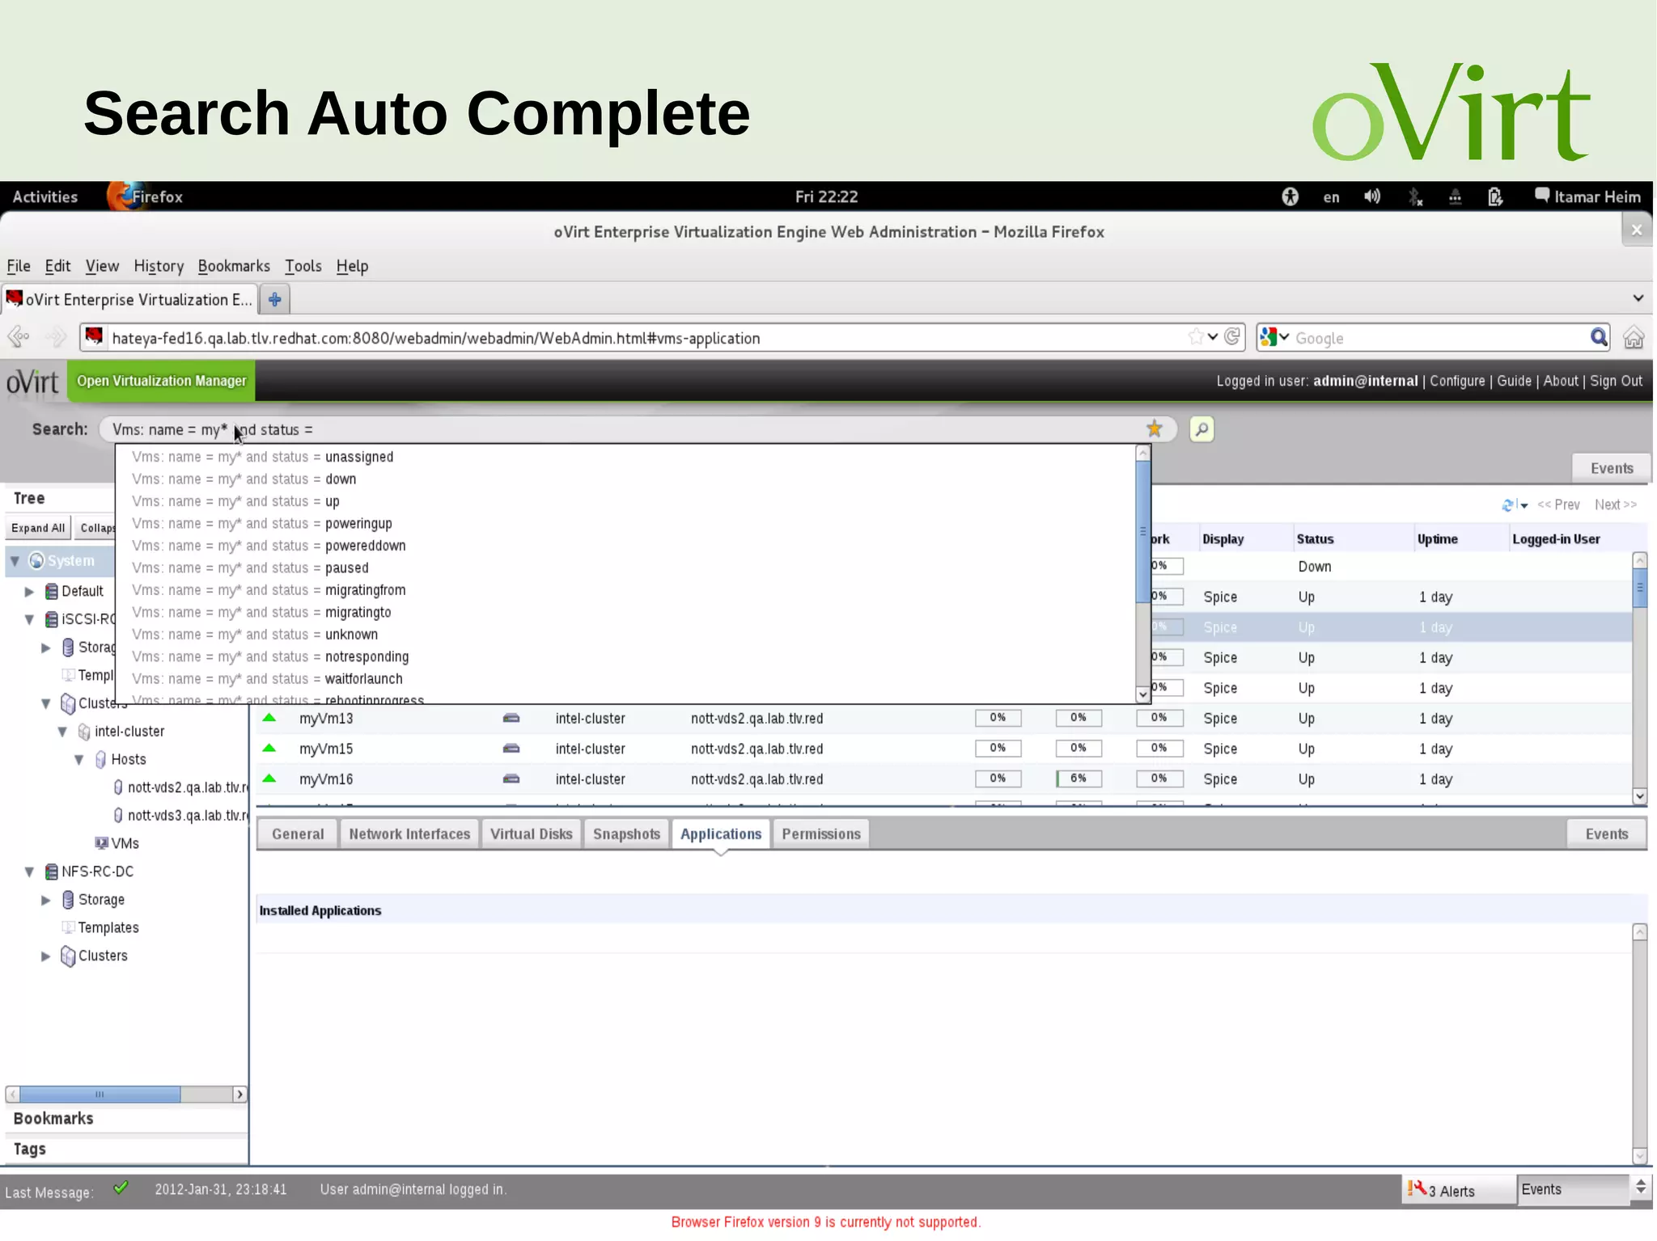Click the network icon in the top panel
The height and width of the screenshot is (1241, 1657).
1455,196
